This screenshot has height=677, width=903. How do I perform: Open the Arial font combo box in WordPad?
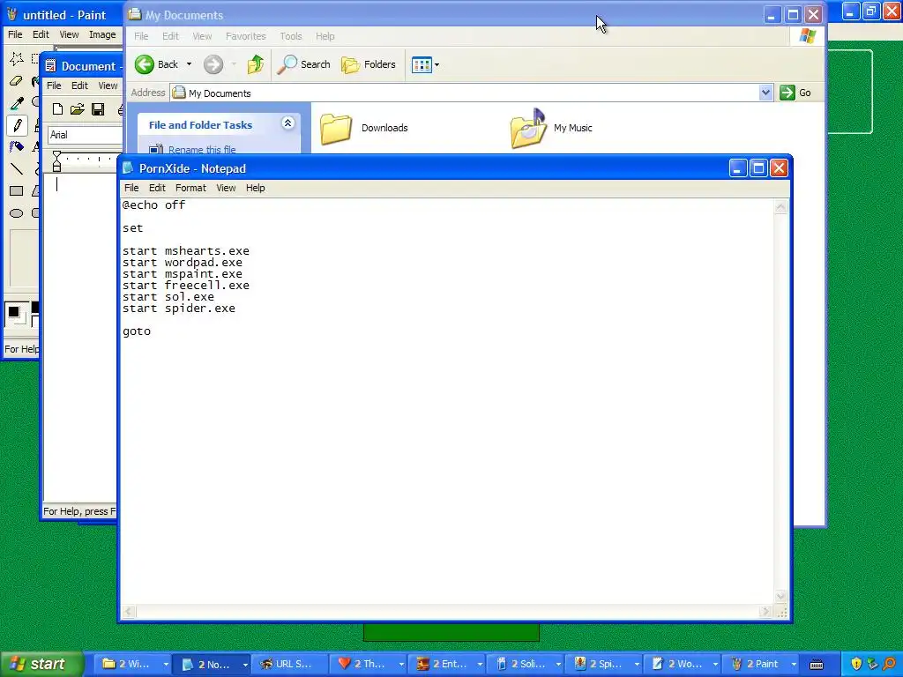click(x=86, y=135)
